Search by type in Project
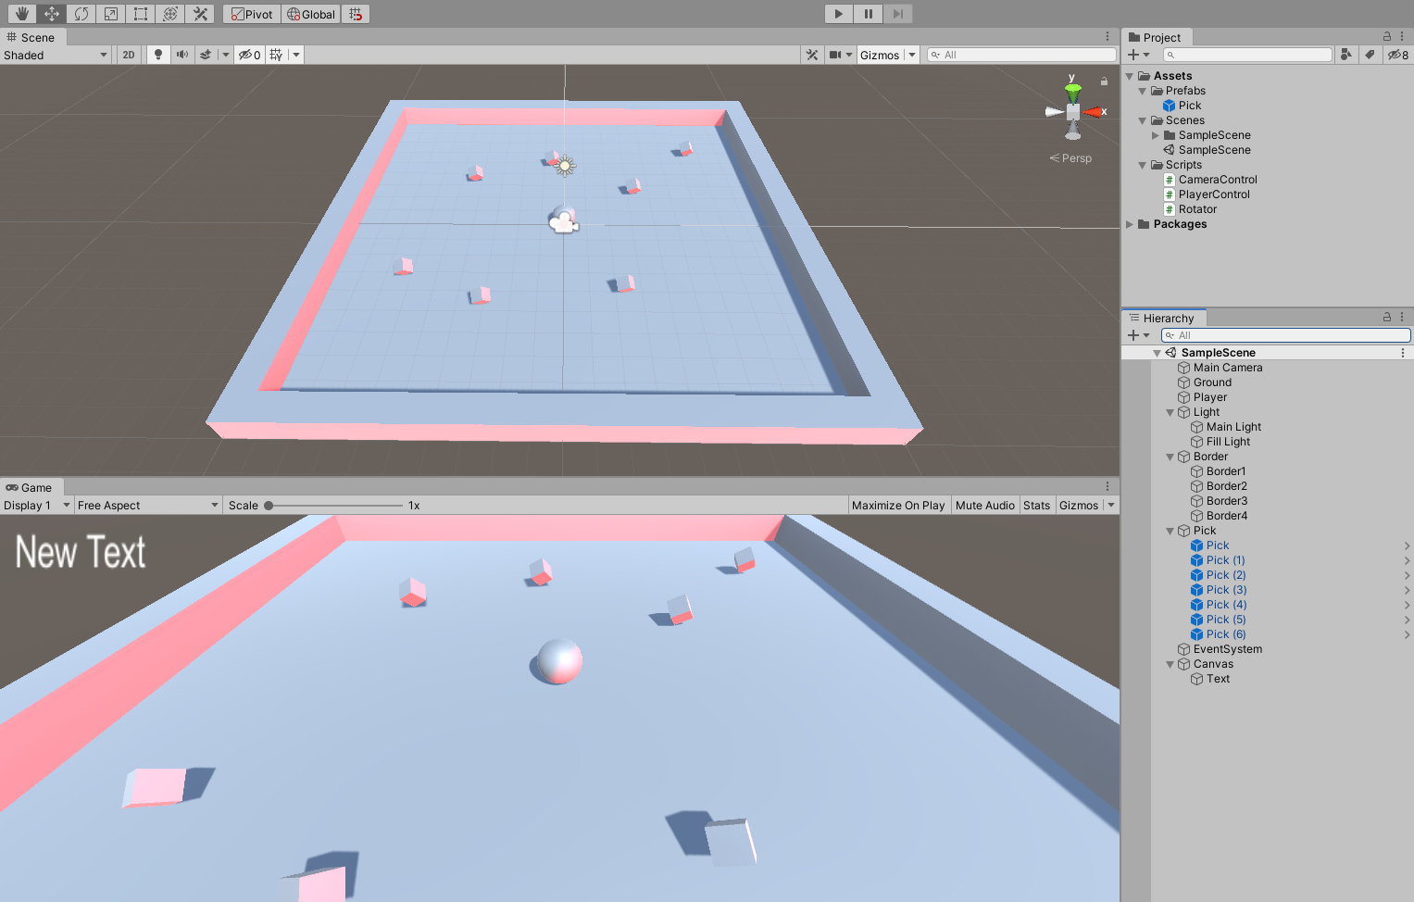The image size is (1414, 902). [1346, 55]
